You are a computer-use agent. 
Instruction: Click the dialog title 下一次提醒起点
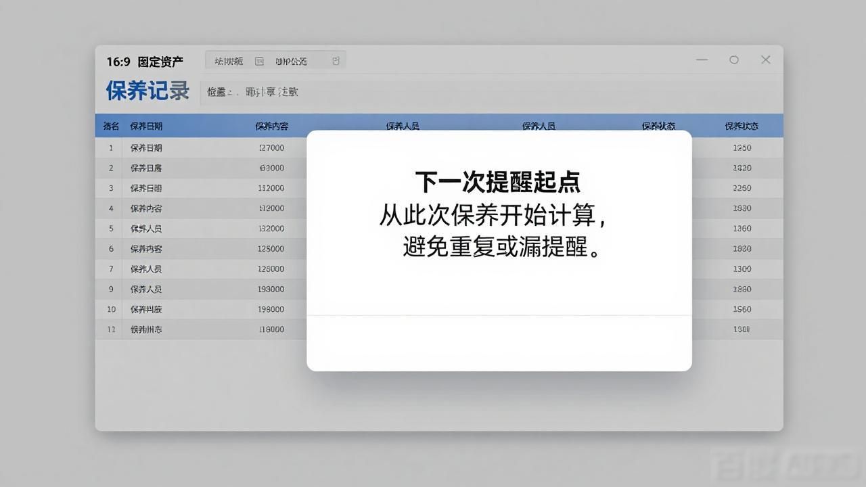pyautogui.click(x=497, y=182)
